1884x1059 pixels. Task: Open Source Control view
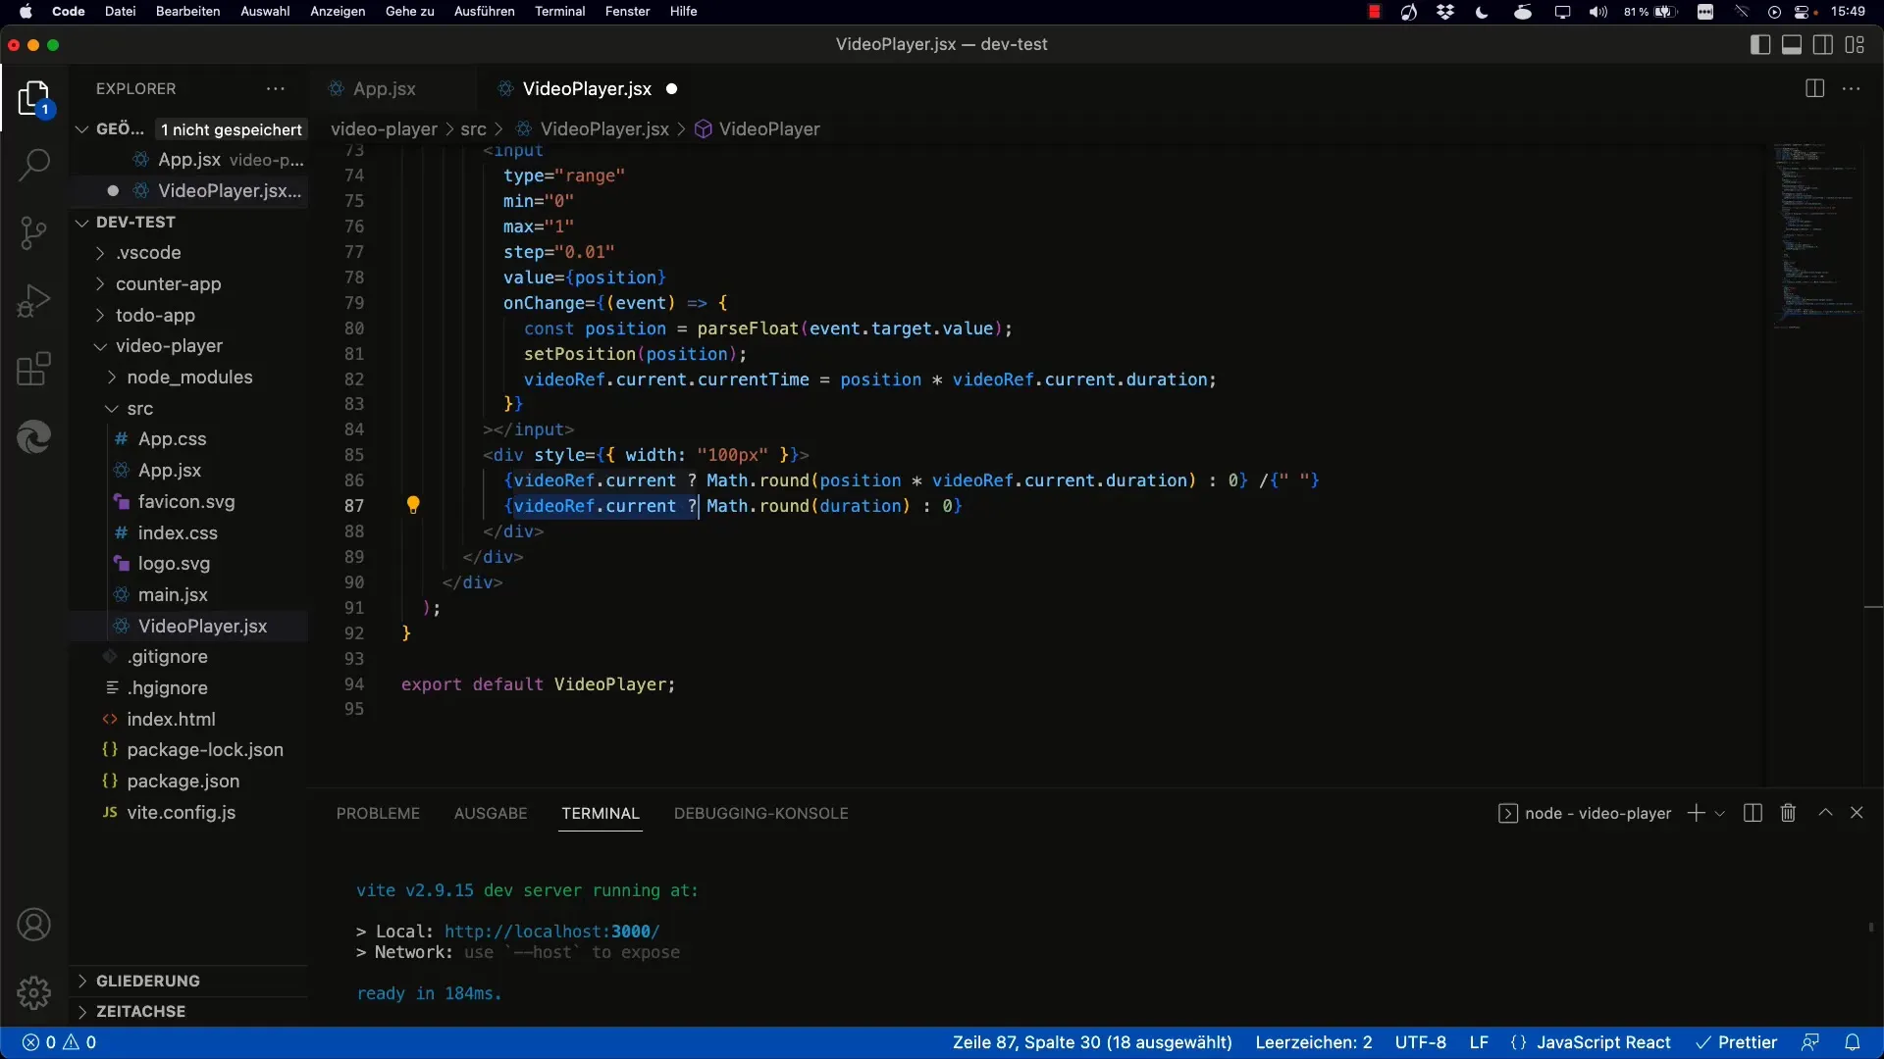[33, 233]
